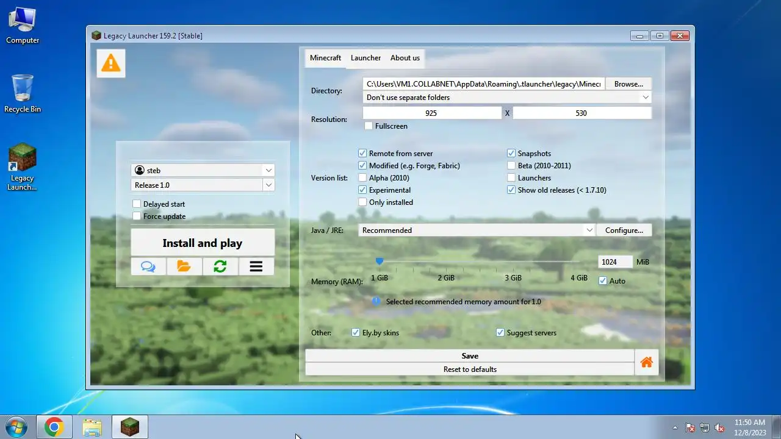This screenshot has height=439, width=781.
Task: Uncheck Show old releases (< 1.7.10)
Action: [x=511, y=190]
